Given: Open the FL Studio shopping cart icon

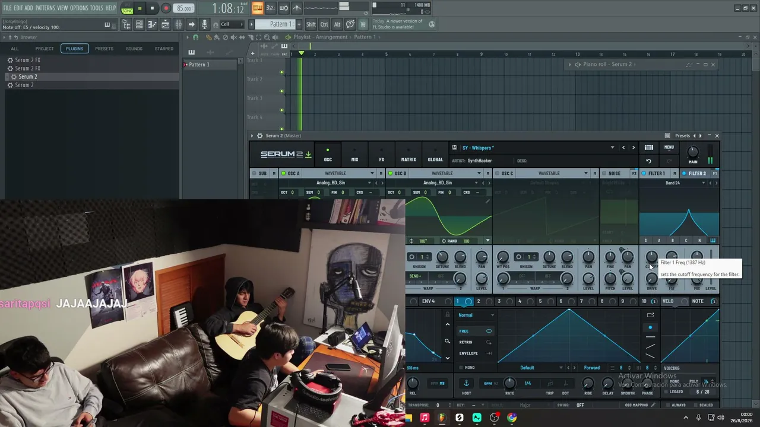Looking at the screenshot, I should 363,24.
